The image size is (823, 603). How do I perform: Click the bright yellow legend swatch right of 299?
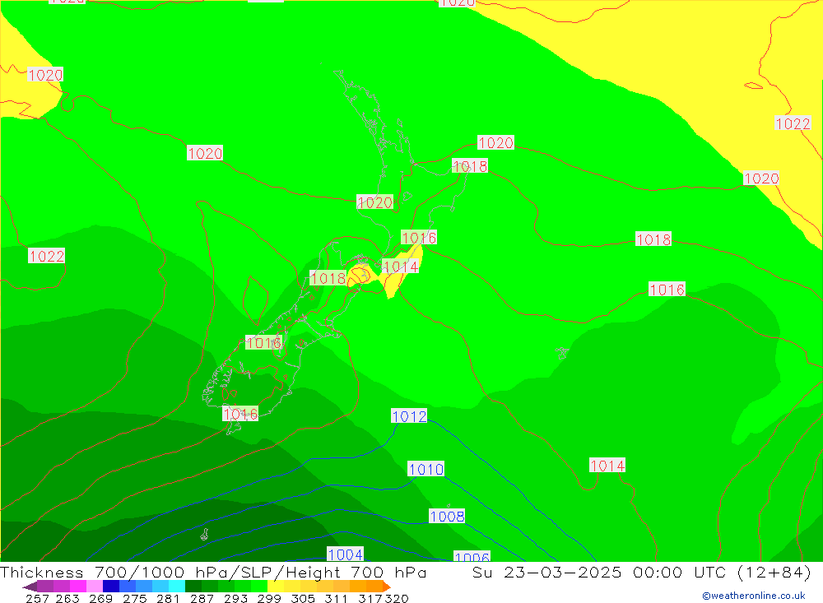tap(276, 587)
